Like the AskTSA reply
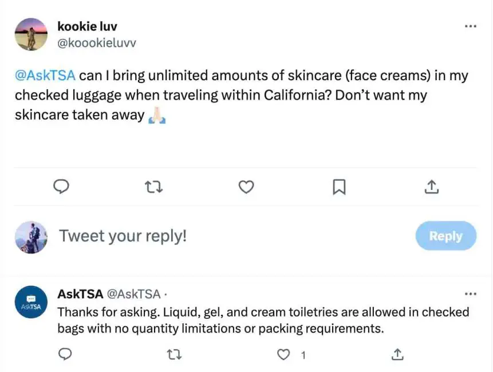This screenshot has height=372, width=493. (x=283, y=355)
